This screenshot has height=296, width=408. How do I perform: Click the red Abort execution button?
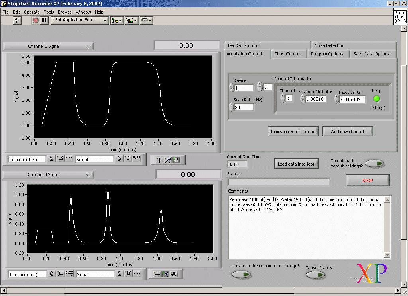[35, 20]
